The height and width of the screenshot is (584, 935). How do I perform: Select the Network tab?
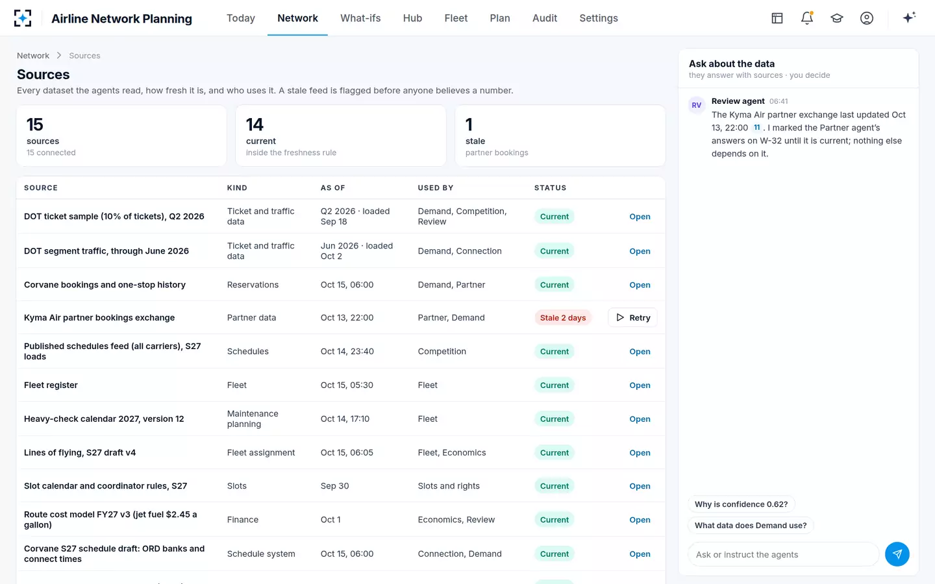(x=297, y=18)
